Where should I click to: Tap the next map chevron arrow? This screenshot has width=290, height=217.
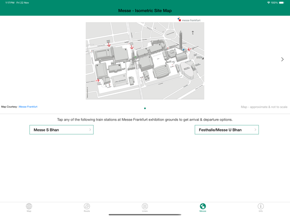[x=282, y=59]
